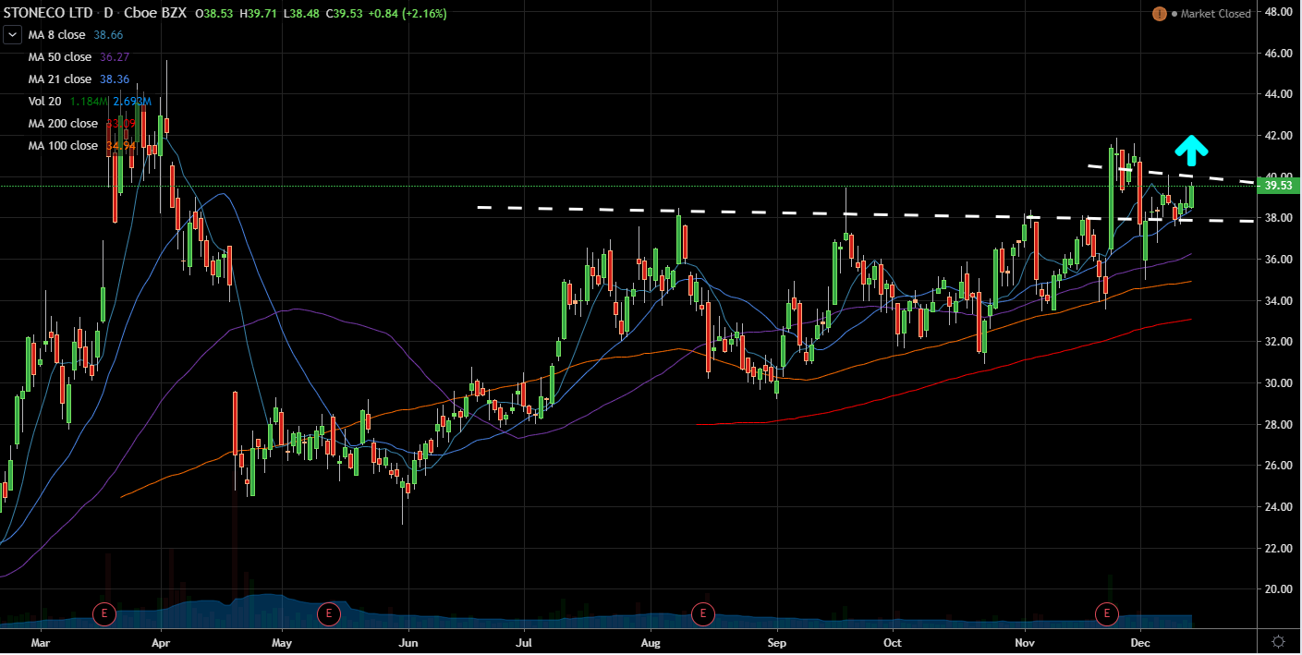This screenshot has width=1302, height=655.
Task: Open the chart settings gear icon
Action: 1279,641
